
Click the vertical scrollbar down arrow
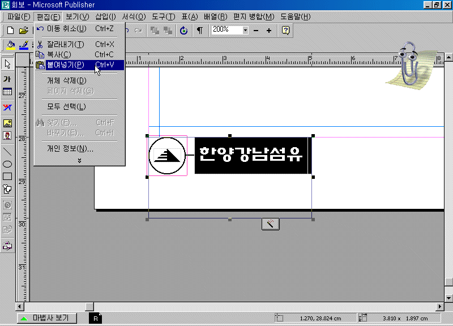[448, 298]
